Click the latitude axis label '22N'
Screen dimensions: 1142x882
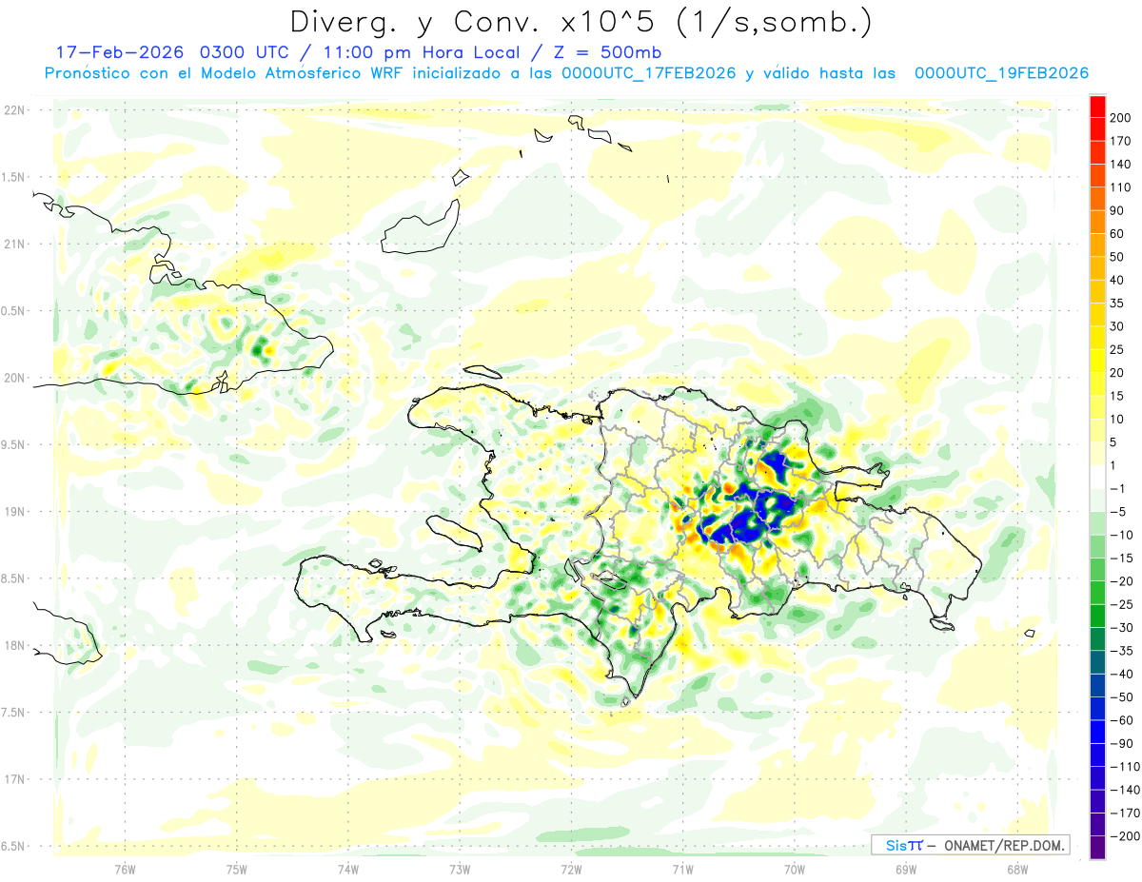click(15, 109)
